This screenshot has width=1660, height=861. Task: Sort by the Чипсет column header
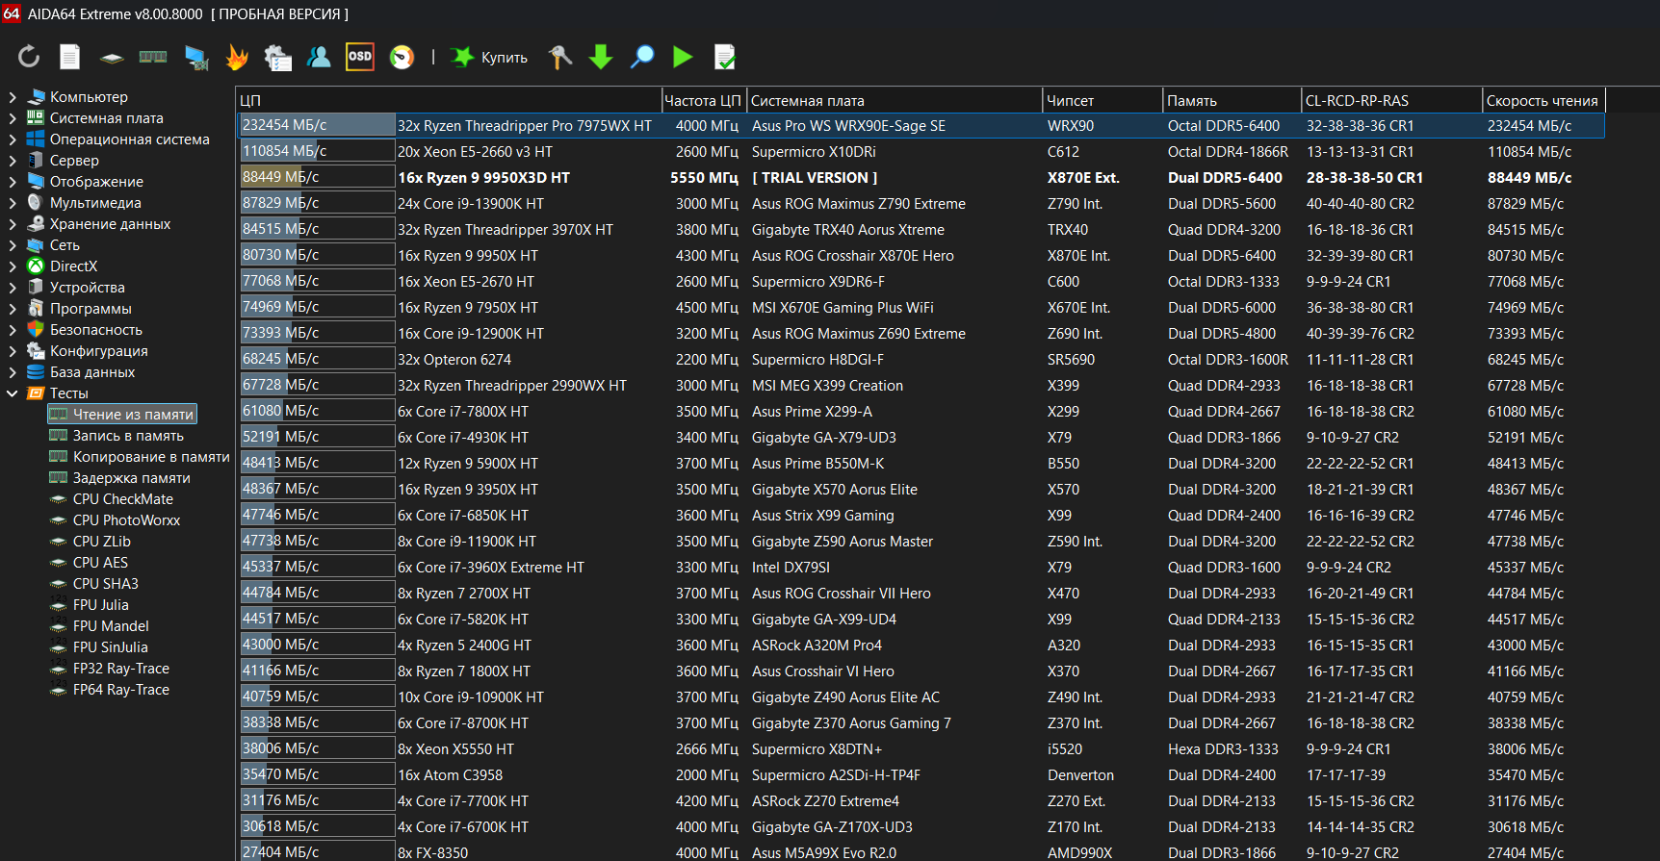1102,100
